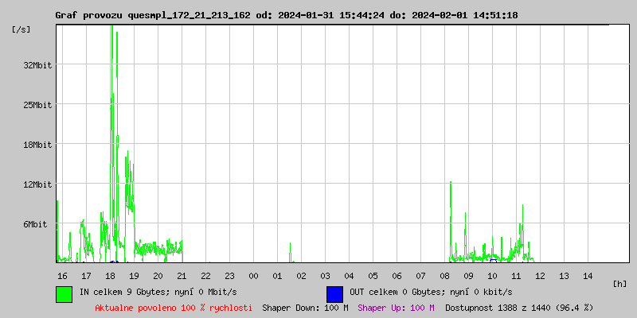Click hour 14 on the time axis

(x=588, y=275)
